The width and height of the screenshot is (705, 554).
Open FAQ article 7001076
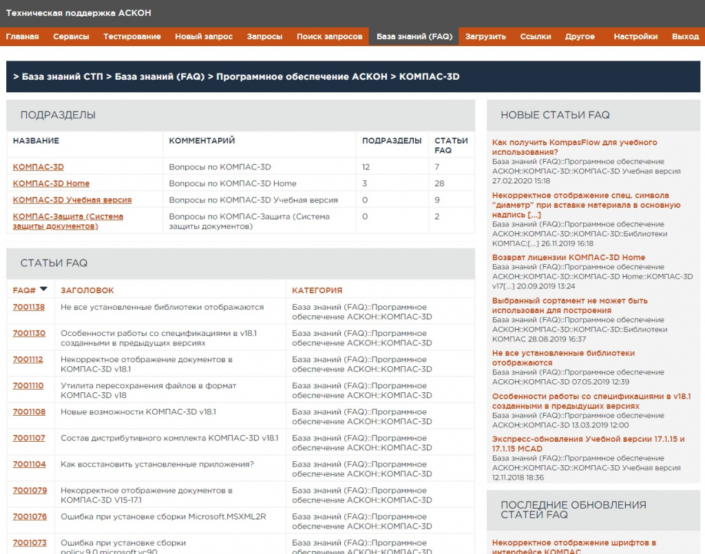click(30, 516)
